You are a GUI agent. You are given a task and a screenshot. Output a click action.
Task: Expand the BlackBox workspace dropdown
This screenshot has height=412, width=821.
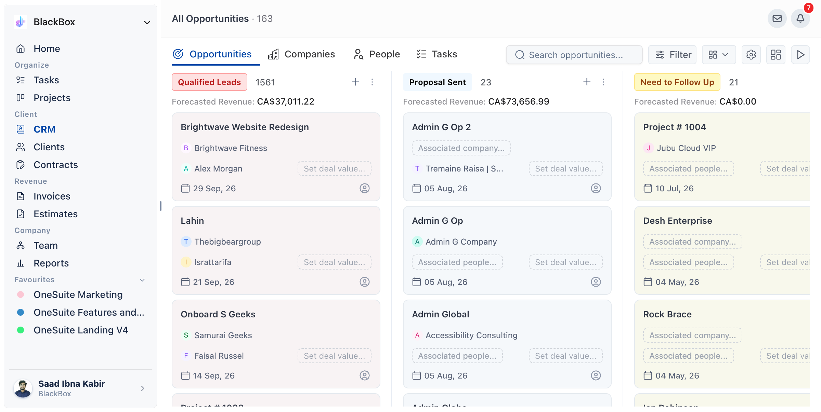coord(147,23)
